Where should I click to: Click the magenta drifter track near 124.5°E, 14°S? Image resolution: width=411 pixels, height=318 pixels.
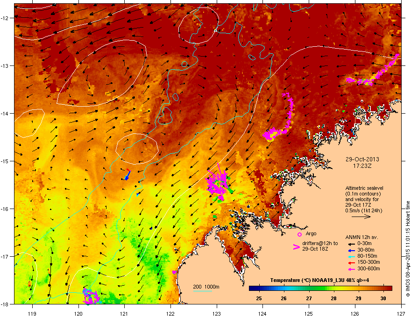coord(279,117)
